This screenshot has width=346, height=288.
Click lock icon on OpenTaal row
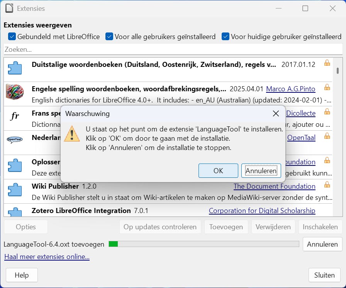point(327,136)
